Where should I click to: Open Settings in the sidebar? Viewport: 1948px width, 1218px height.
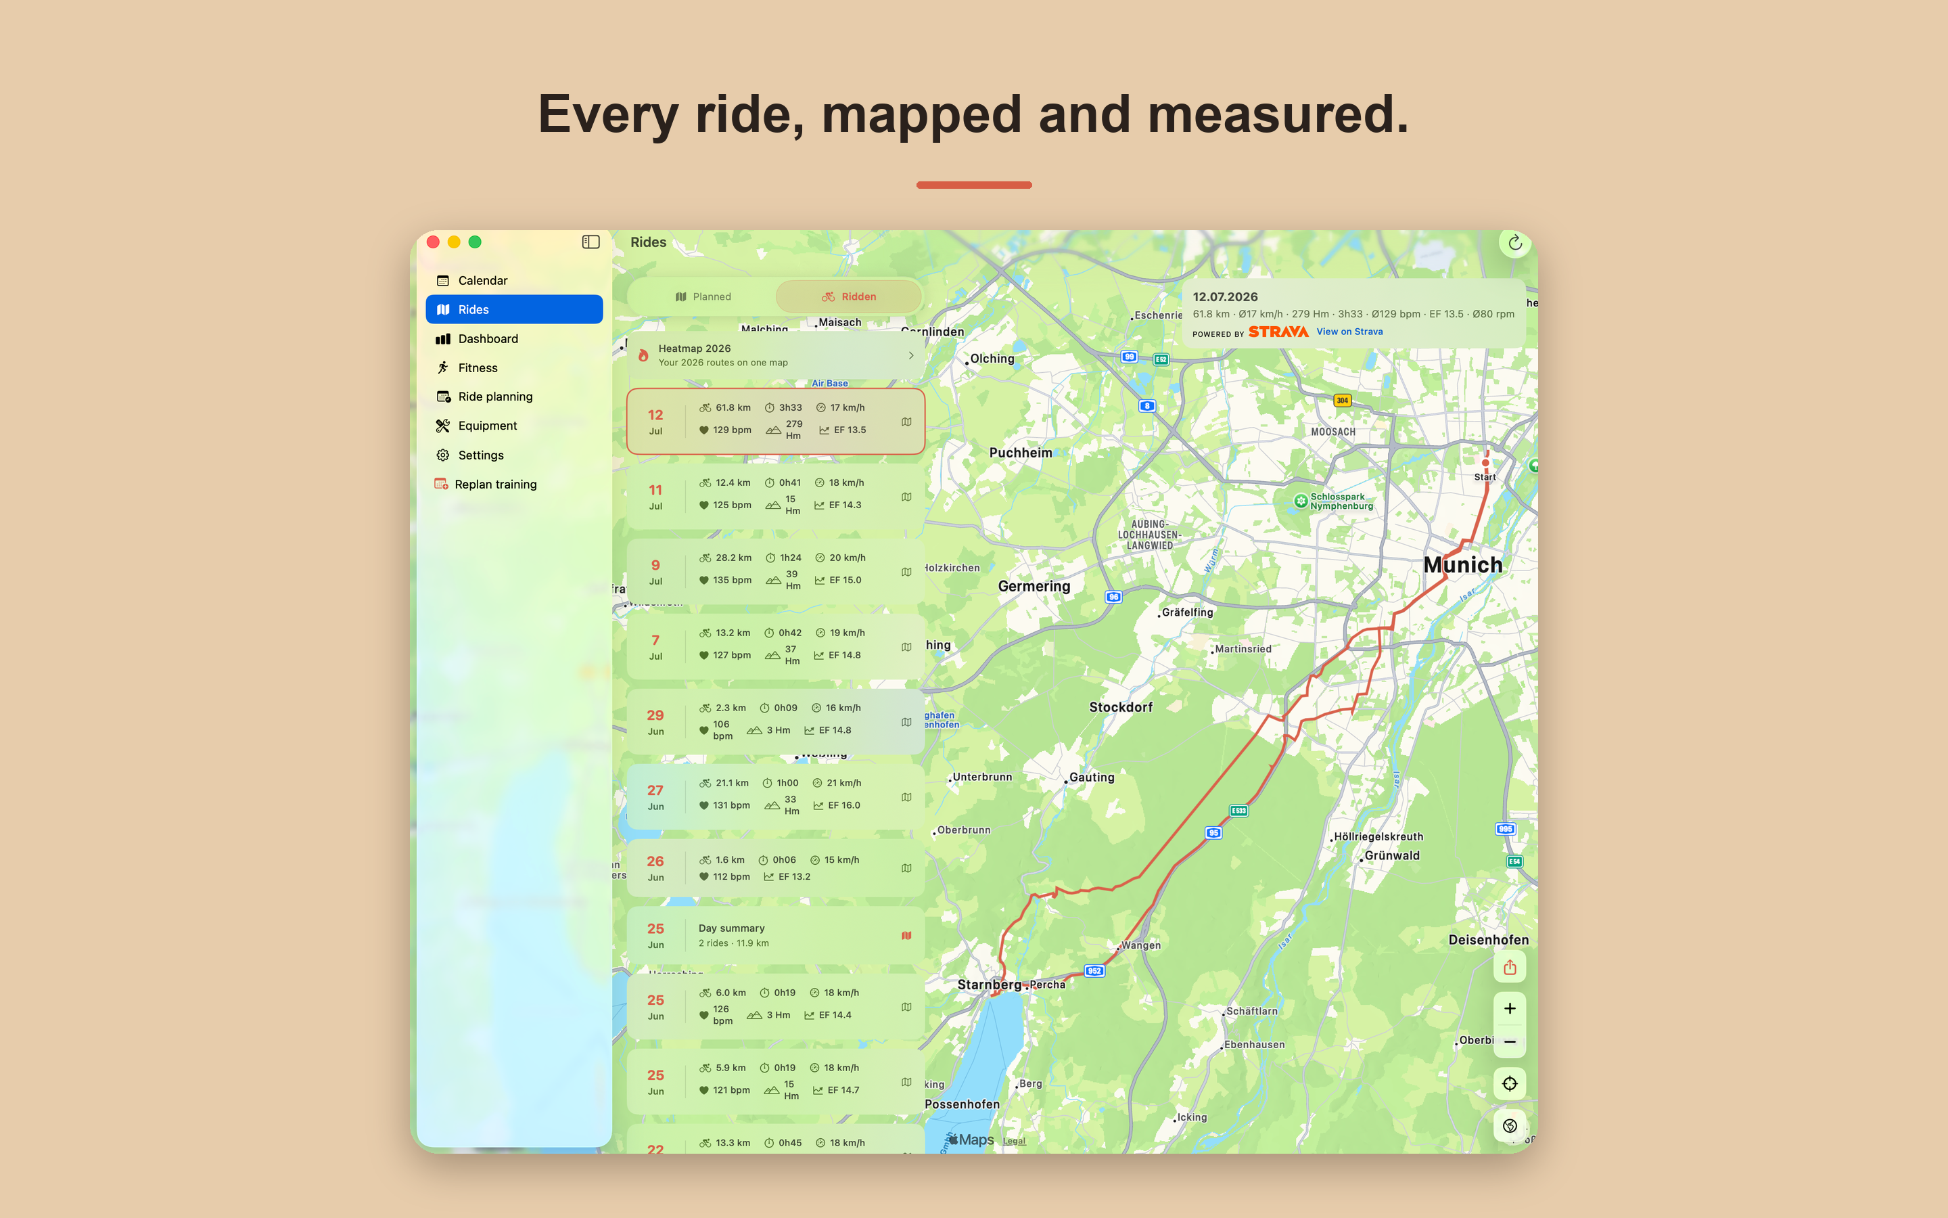click(513, 455)
